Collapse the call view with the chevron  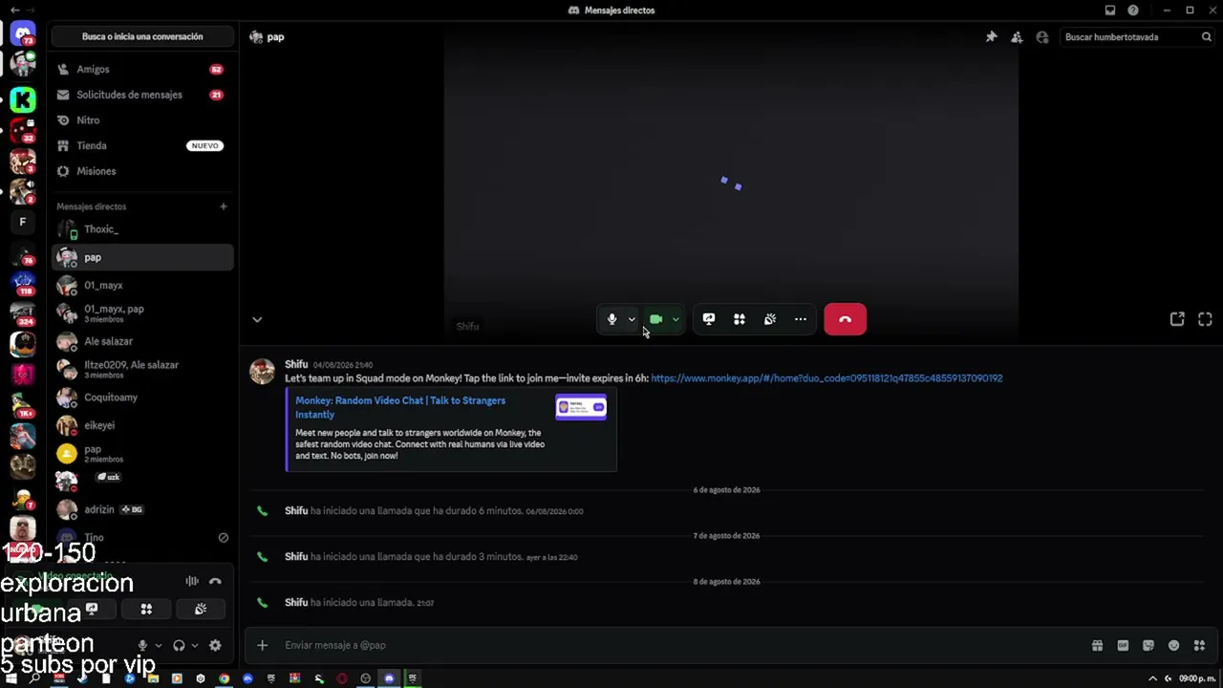pos(257,319)
